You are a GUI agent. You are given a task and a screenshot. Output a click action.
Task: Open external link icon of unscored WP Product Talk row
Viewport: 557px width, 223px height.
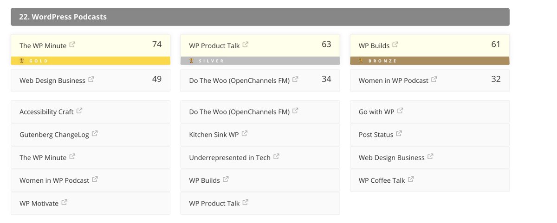246,202
